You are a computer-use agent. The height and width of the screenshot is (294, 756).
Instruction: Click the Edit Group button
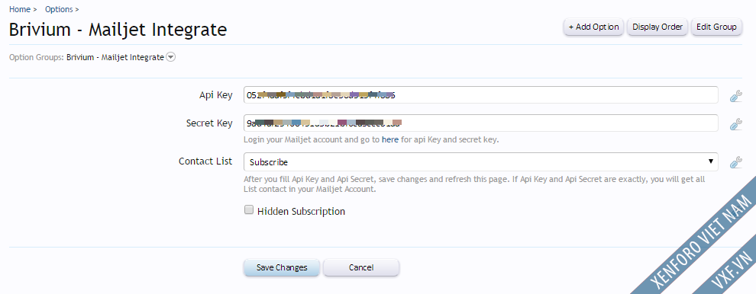[x=716, y=27]
